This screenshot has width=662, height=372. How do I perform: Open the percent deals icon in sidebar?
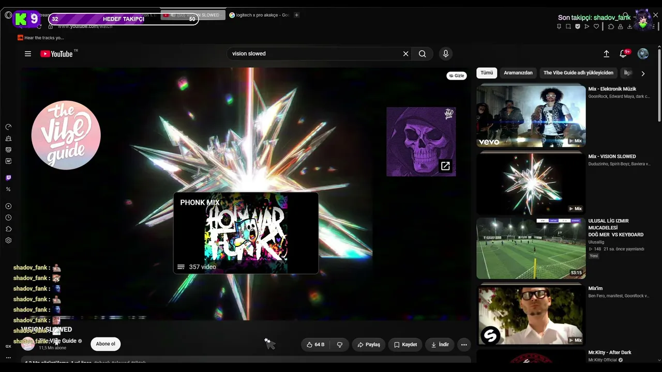coord(8,189)
